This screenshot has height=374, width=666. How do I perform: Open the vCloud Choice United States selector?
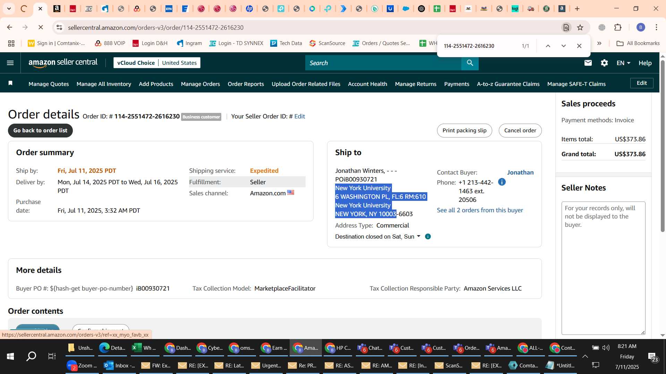[x=157, y=63]
